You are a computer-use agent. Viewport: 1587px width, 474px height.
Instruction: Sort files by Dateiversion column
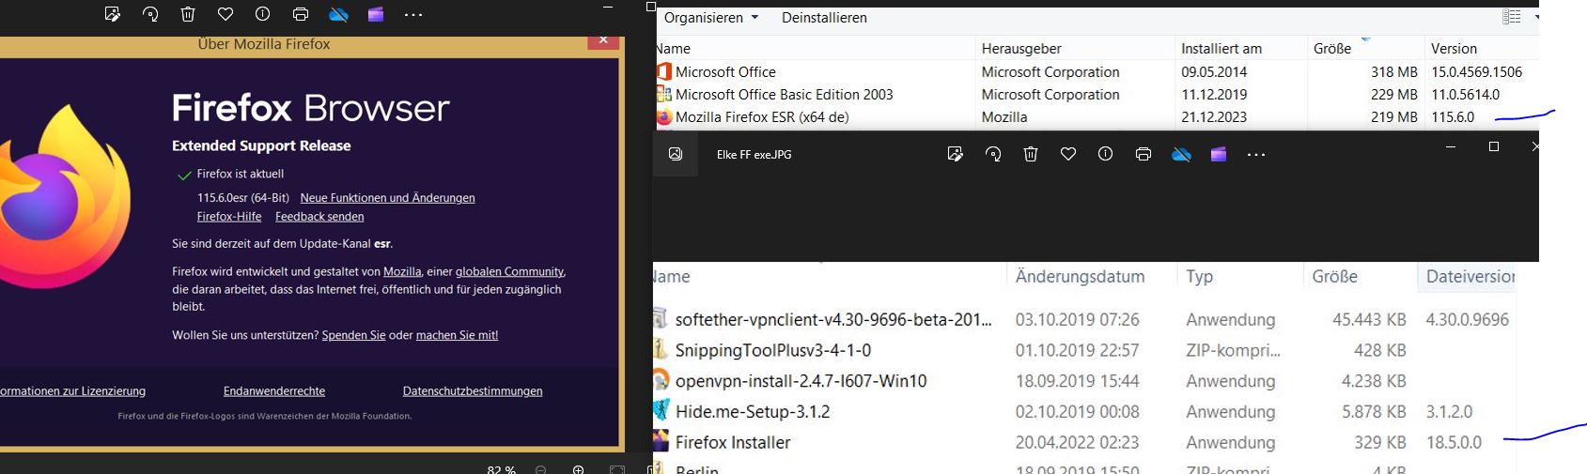[x=1470, y=277]
